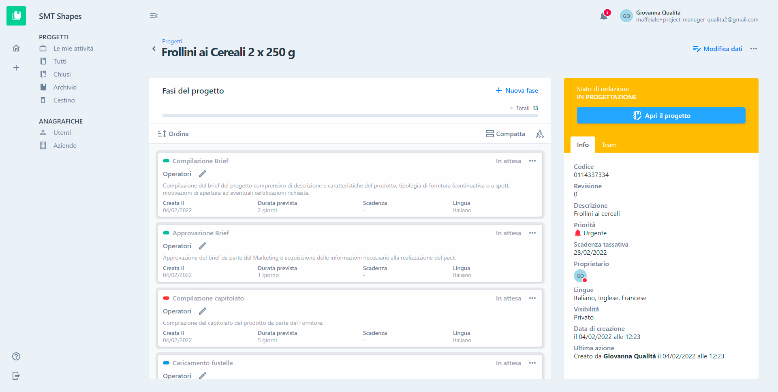Screen dimensions: 778x392
Task: Open the Caricamento fustelle phase title
Action: tap(203, 363)
